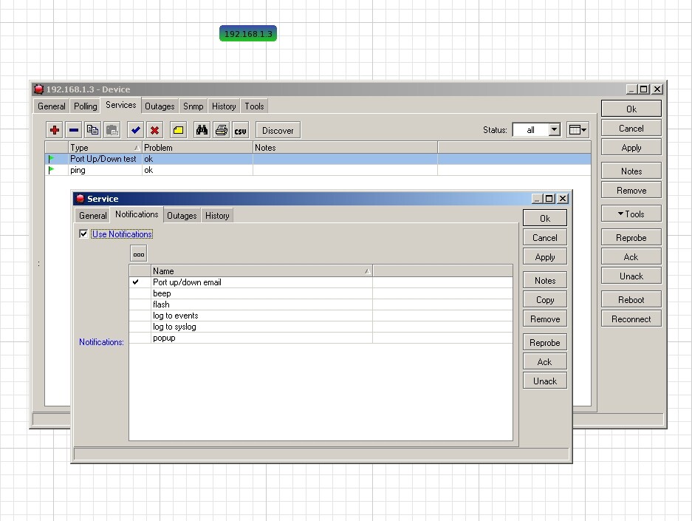Click the green flag on ping row
The height and width of the screenshot is (521, 692).
[x=51, y=170]
